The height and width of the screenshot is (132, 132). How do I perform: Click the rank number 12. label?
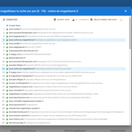(x=3, y=69)
